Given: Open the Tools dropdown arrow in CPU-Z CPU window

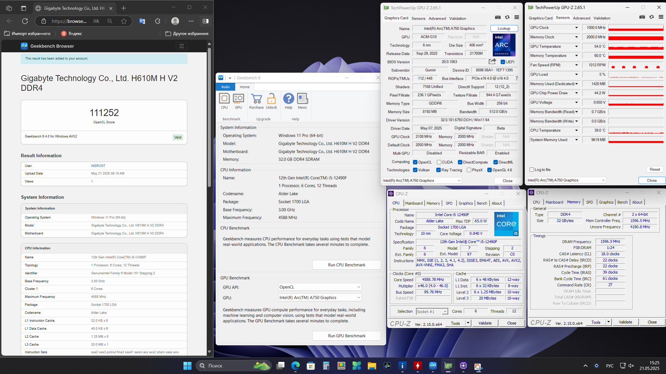Looking at the screenshot, I should point(468,323).
